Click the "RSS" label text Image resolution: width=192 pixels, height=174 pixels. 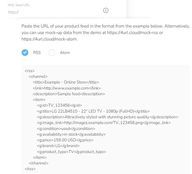[37, 53]
